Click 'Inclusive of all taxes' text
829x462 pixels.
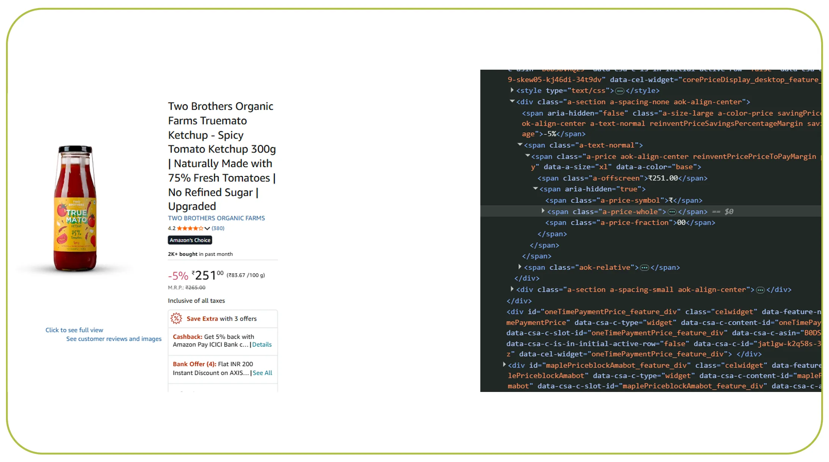tap(197, 301)
